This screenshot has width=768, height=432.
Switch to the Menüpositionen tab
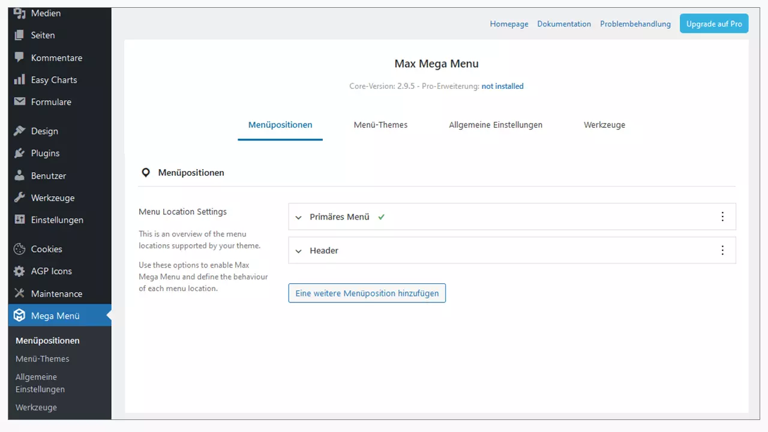pos(280,125)
